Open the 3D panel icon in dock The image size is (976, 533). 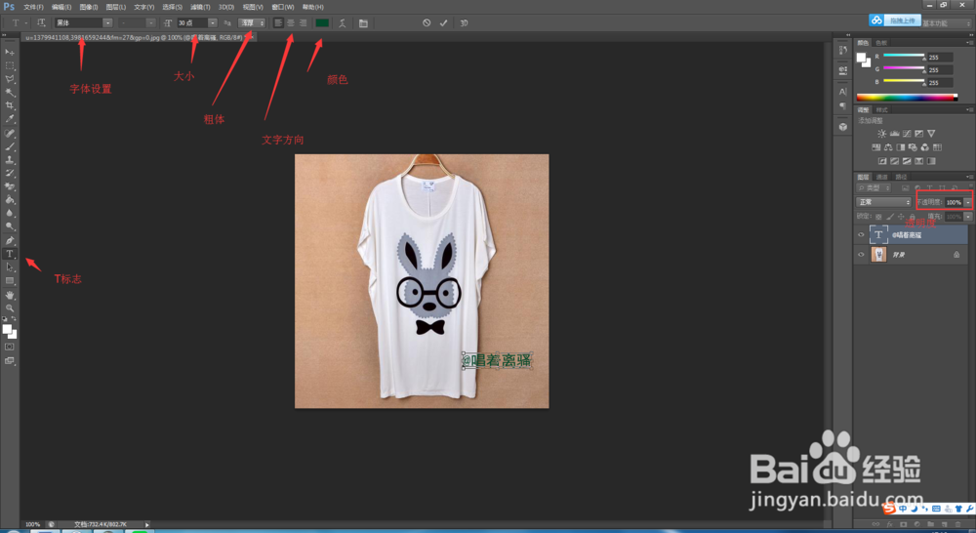click(x=843, y=126)
